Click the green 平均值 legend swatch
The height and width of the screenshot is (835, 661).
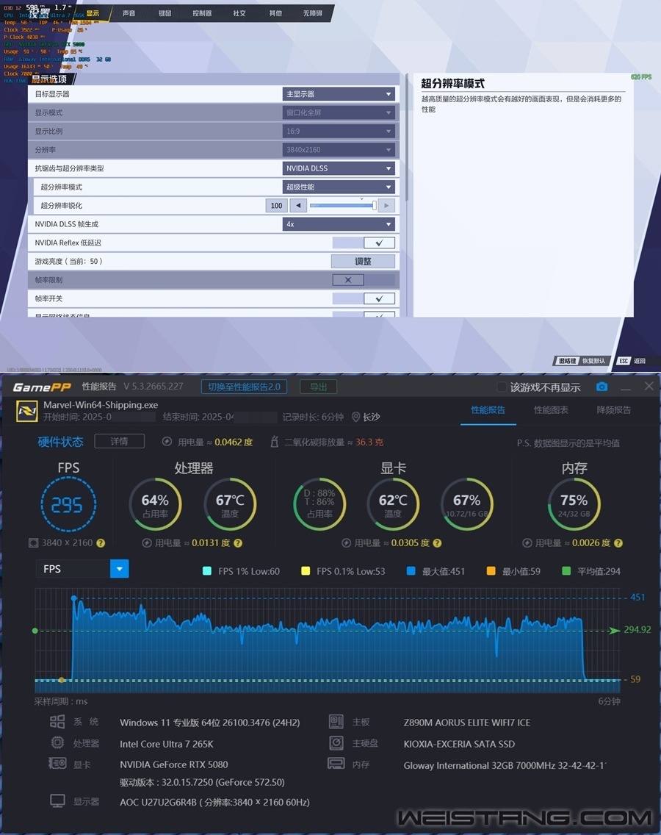[x=566, y=571]
